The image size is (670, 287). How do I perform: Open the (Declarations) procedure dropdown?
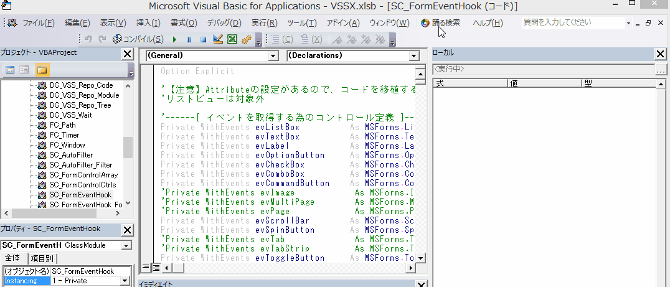[x=414, y=56]
